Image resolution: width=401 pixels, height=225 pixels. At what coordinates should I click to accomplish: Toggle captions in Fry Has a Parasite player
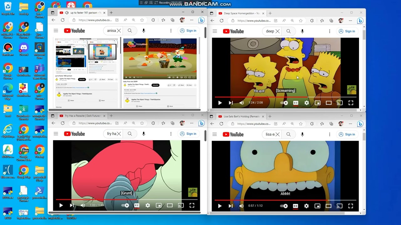[x=137, y=205]
